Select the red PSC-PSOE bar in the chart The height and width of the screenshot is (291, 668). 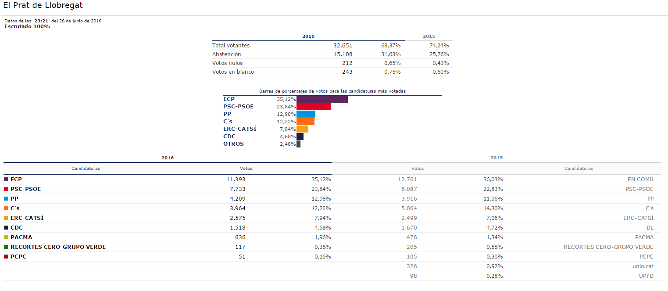coord(314,107)
